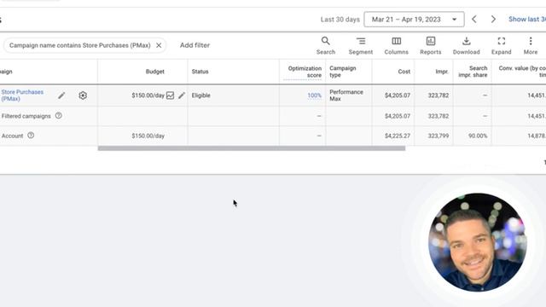Select the 90.00% search impression share cell
Viewport: 546px width, 307px height.
click(478, 136)
